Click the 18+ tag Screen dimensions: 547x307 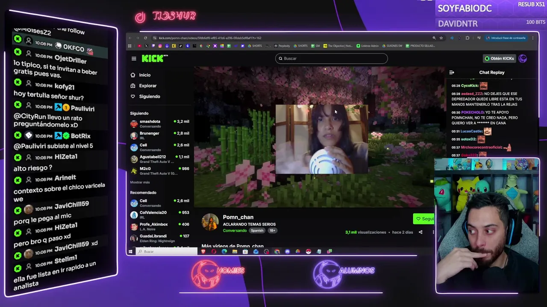272,231
